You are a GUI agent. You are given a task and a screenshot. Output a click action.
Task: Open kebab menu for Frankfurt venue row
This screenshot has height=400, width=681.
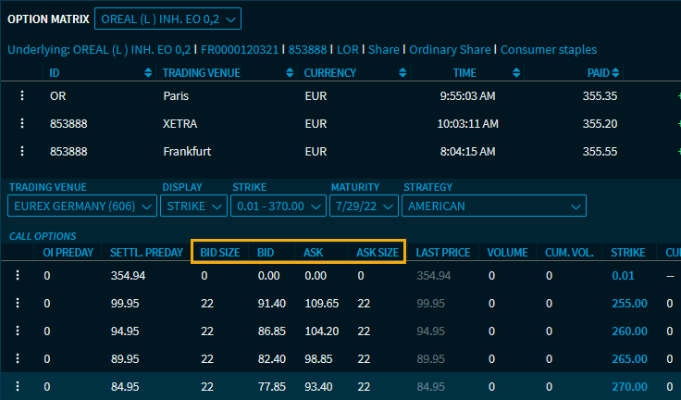20,151
